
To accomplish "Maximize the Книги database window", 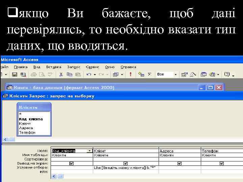I will (x=210, y=88).
